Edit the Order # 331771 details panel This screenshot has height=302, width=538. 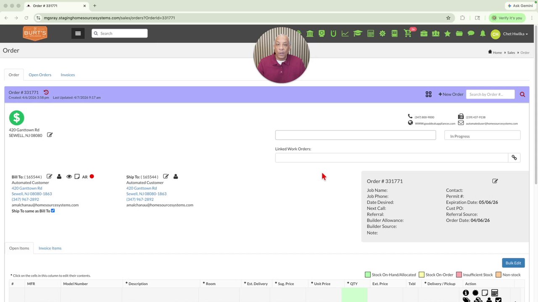pyautogui.click(x=495, y=181)
